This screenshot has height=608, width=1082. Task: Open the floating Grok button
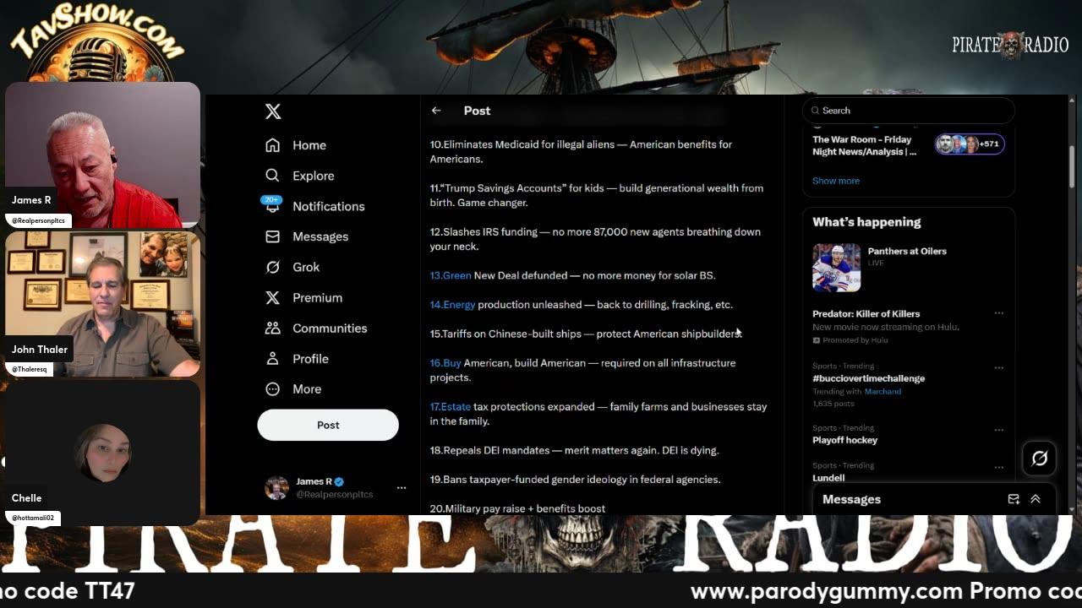click(x=1040, y=458)
